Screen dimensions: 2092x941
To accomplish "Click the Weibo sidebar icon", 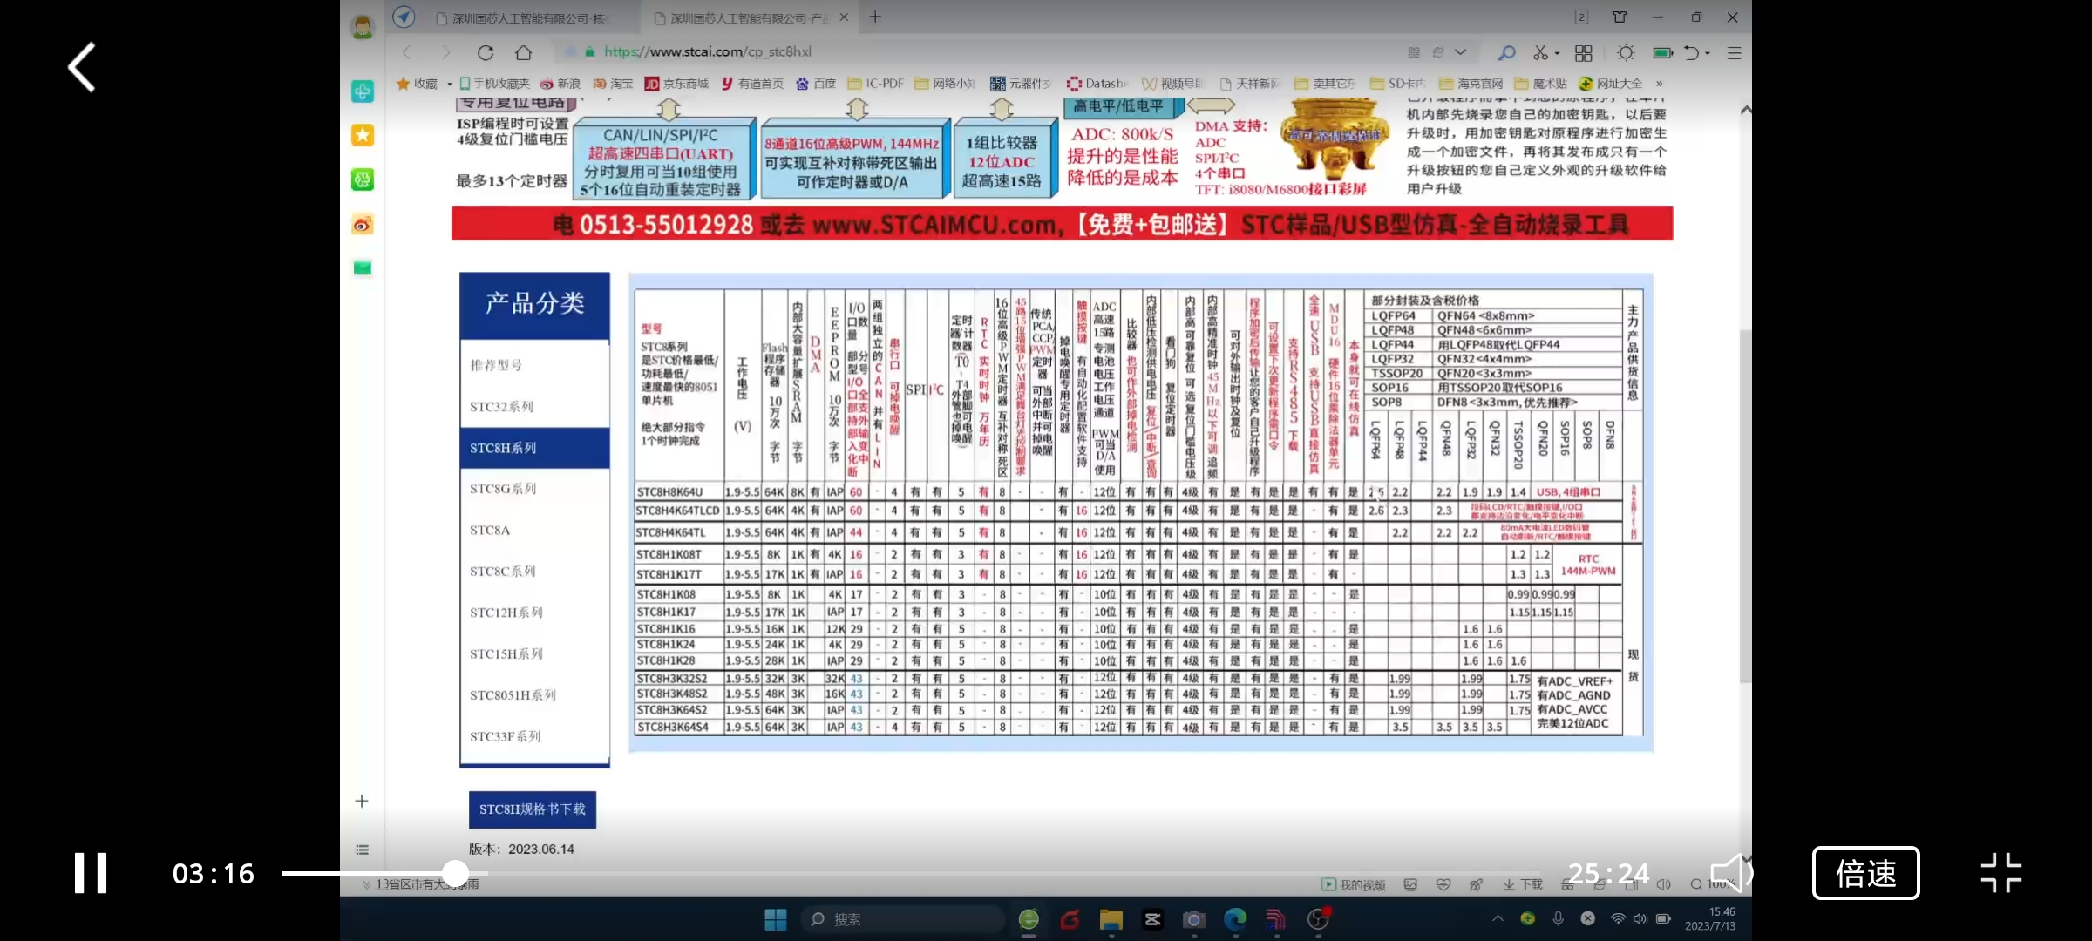I will tap(363, 225).
